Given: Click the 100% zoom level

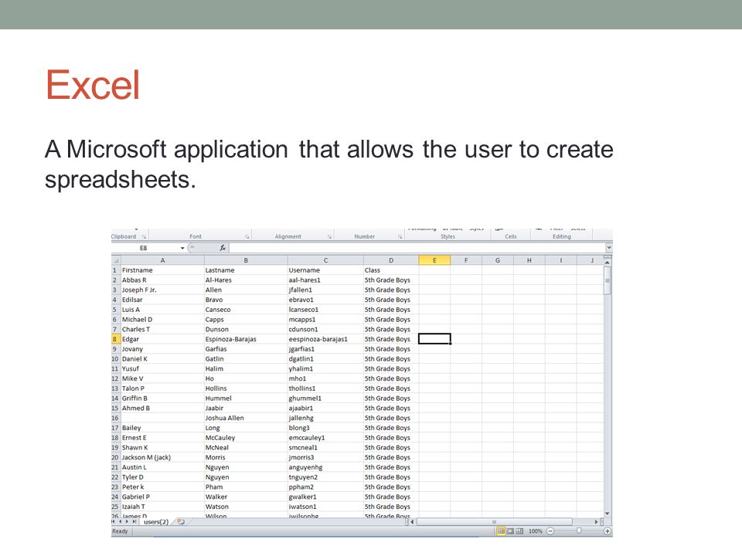Looking at the screenshot, I should tap(535, 531).
